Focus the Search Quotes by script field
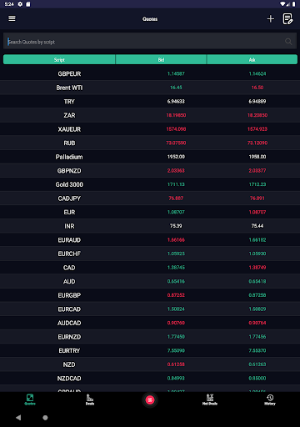The height and width of the screenshot is (427, 300). pos(150,42)
